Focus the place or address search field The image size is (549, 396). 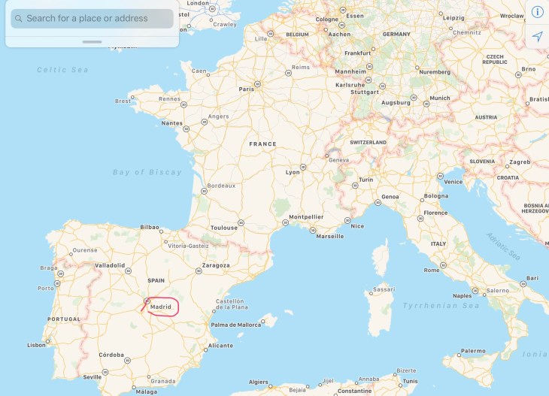[92, 19]
